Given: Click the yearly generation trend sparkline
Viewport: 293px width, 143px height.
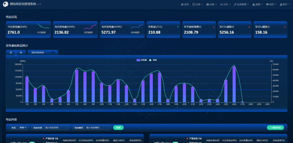Looking at the screenshot, I should tap(137, 26).
